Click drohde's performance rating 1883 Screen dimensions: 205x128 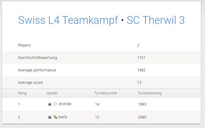coord(142,104)
